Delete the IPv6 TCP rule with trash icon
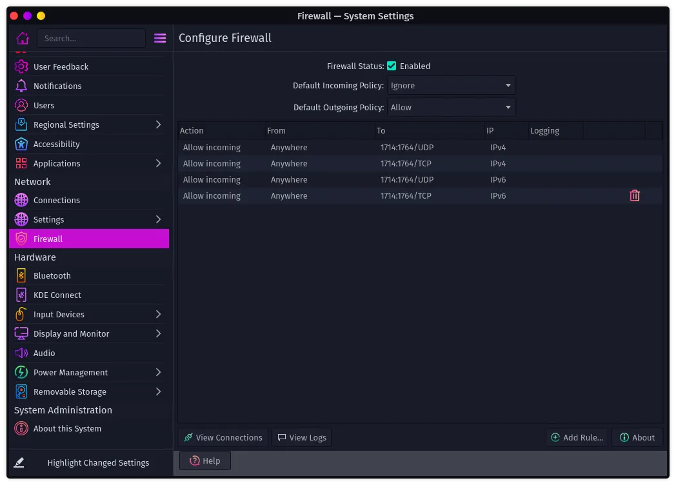 (635, 195)
